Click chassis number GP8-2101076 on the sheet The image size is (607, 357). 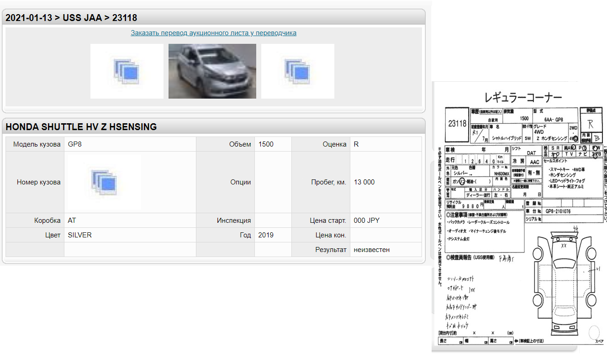coord(558,211)
